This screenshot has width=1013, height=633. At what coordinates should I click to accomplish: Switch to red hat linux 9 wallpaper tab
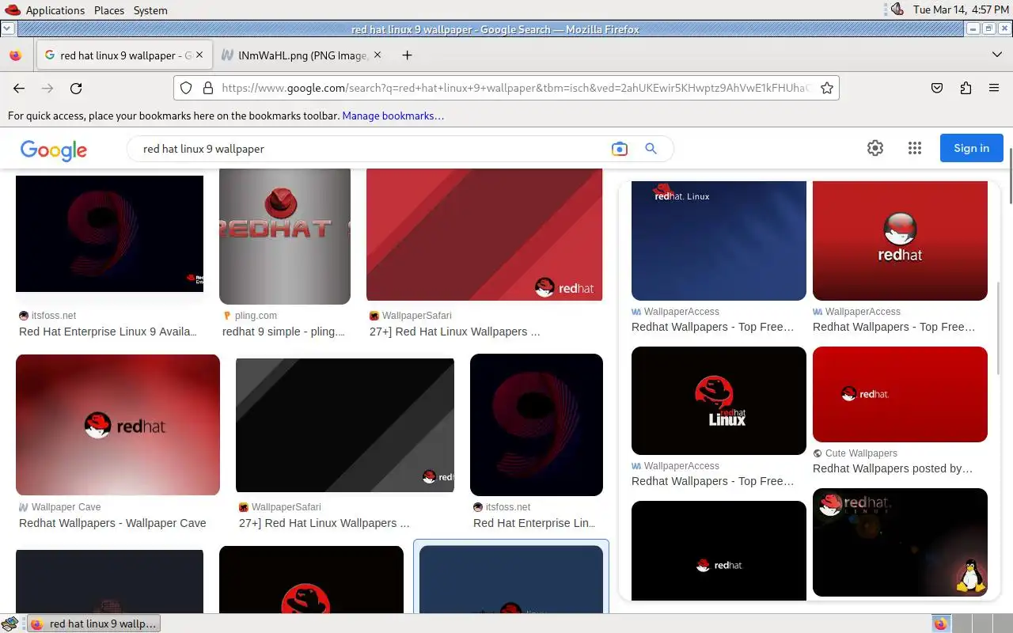tap(123, 55)
